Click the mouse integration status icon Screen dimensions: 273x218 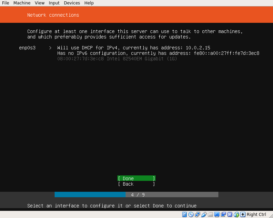coord(236,215)
